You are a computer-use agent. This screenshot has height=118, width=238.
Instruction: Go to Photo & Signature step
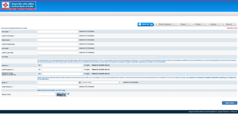(x=165, y=24)
